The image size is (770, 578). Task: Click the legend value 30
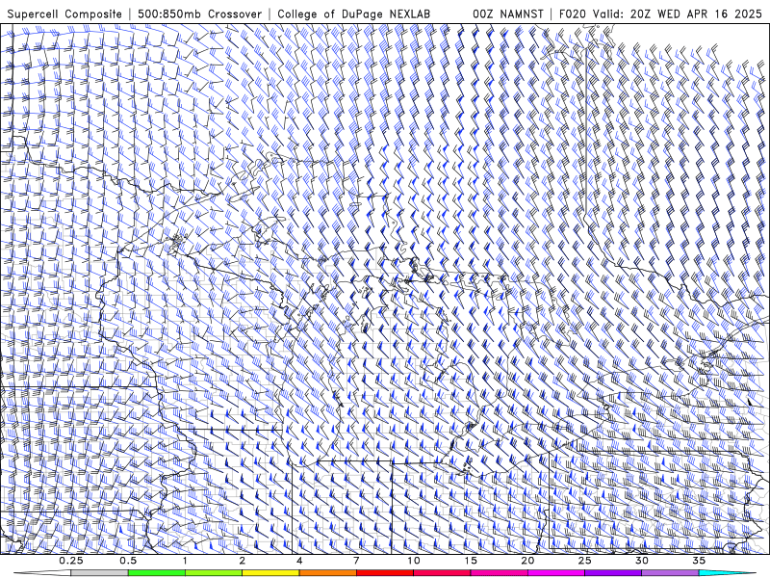click(642, 561)
